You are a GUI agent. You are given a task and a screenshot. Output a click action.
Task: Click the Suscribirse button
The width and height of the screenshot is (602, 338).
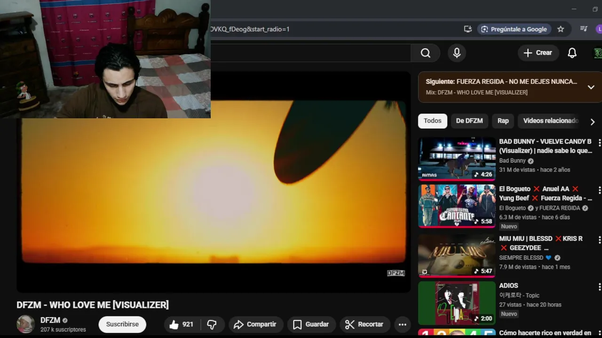pos(122,324)
